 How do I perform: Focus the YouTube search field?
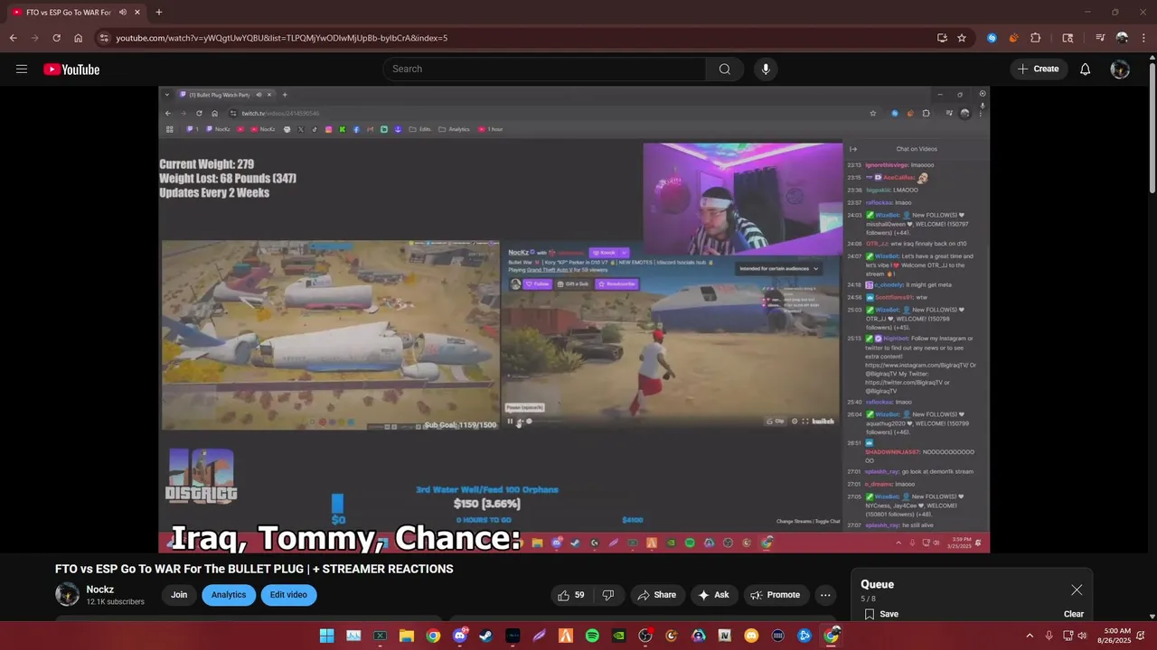click(544, 69)
